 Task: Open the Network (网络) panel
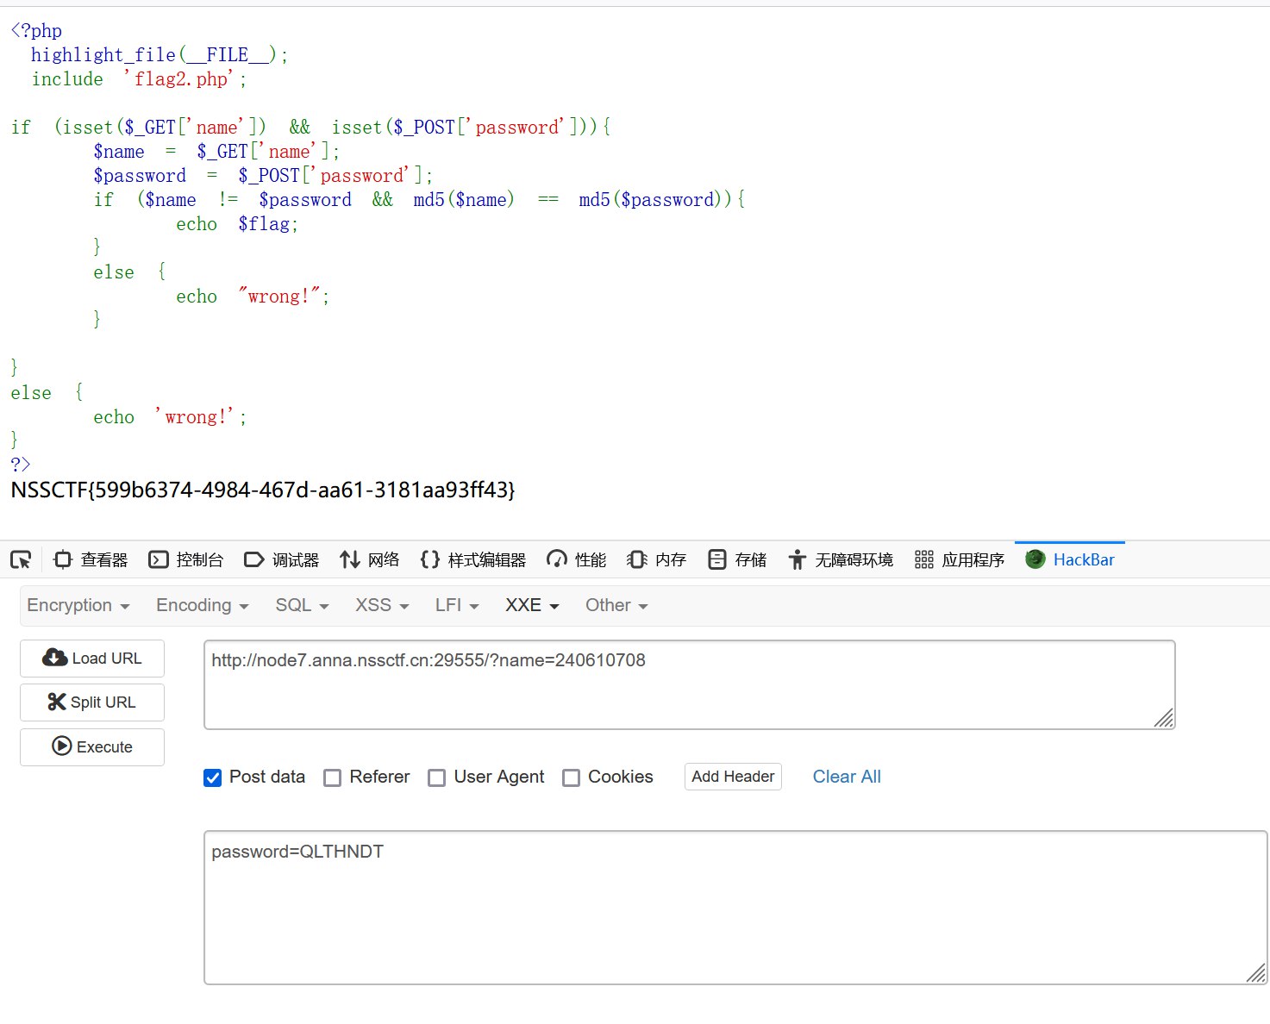tap(370, 560)
